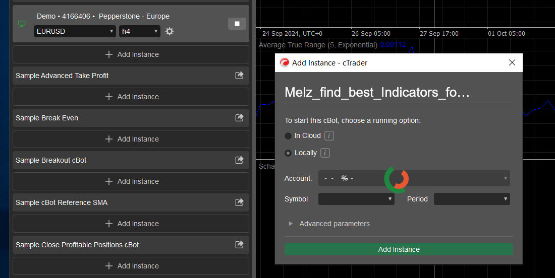Click the 26 Sep 05:00 time axis label
The height and width of the screenshot is (278, 555).
pyautogui.click(x=371, y=34)
